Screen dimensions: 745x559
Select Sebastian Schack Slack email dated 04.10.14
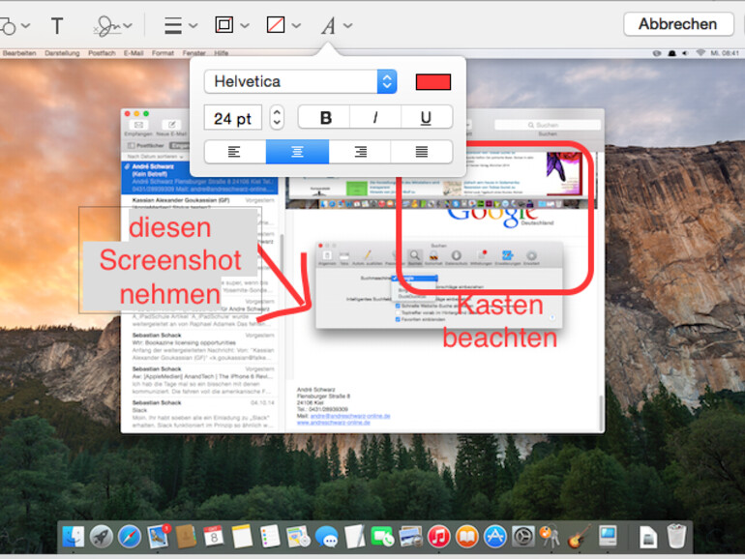pyautogui.click(x=199, y=414)
